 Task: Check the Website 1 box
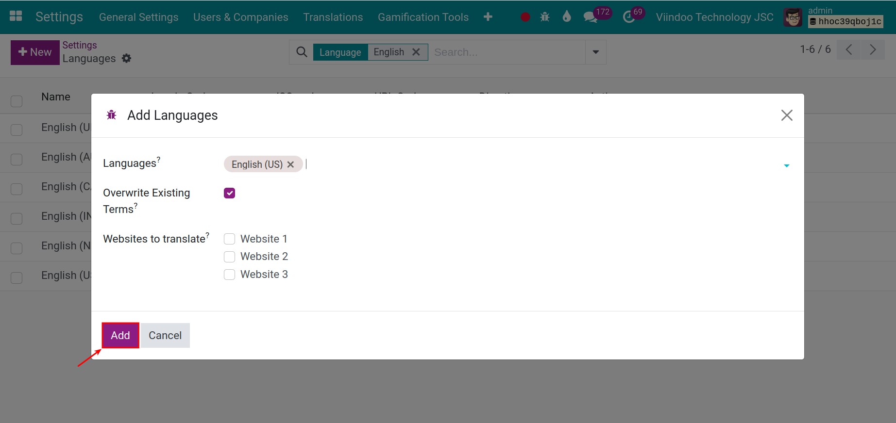(x=230, y=239)
